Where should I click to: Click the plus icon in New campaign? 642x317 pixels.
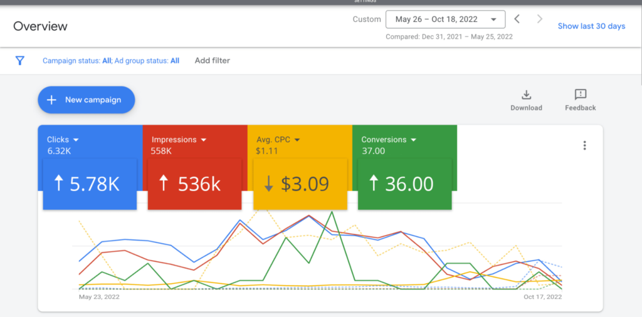tap(52, 100)
